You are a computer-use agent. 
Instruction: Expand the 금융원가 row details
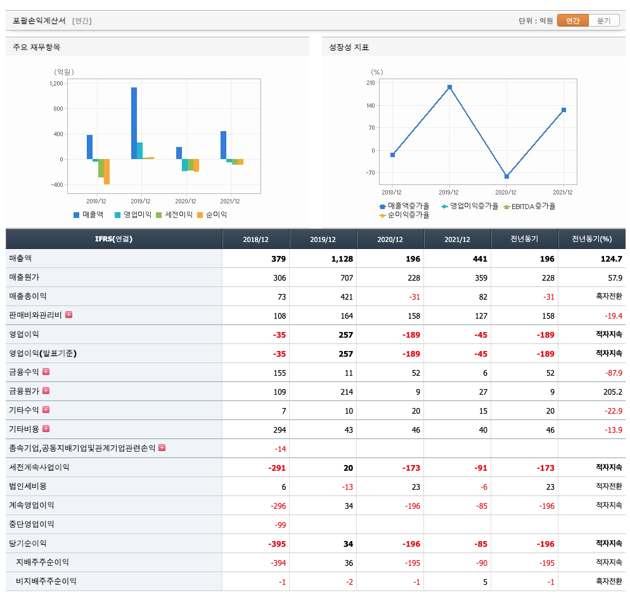(x=46, y=391)
